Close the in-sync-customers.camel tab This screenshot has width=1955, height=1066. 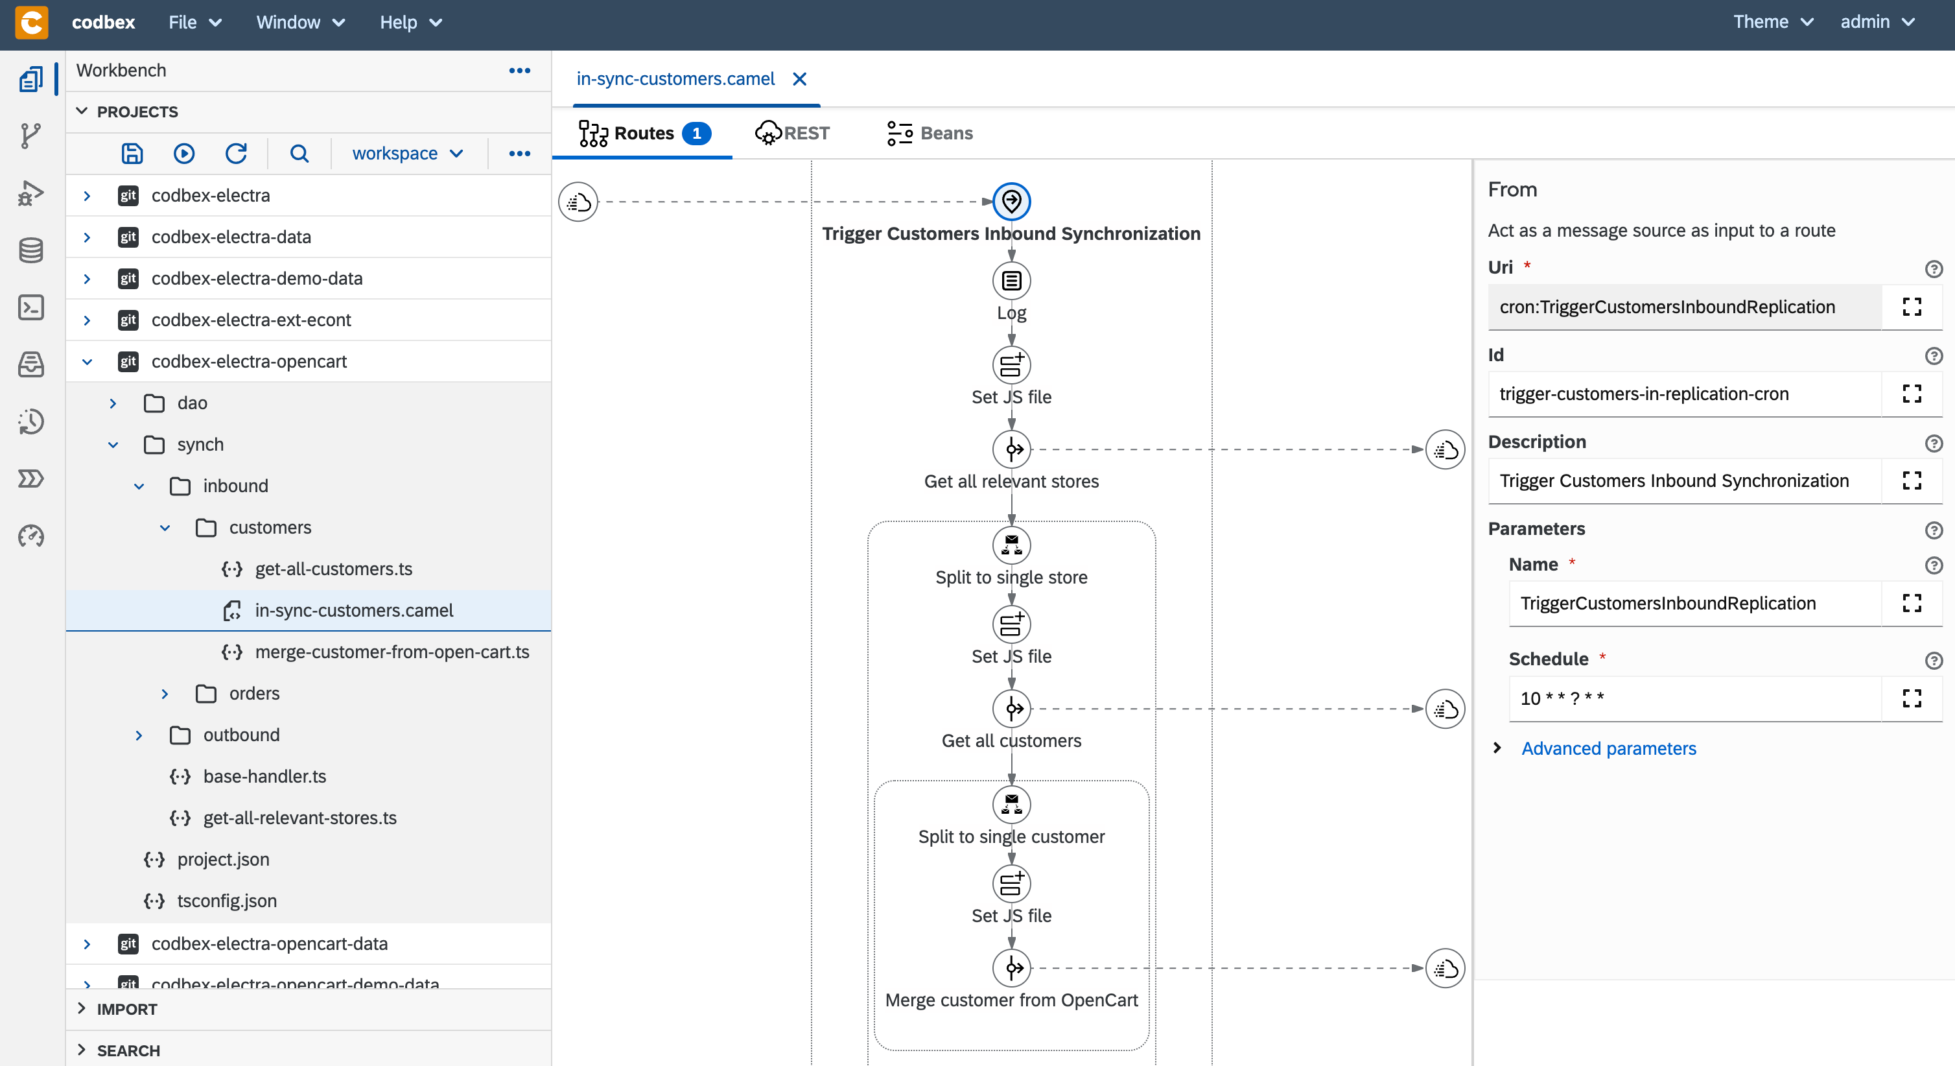(799, 79)
